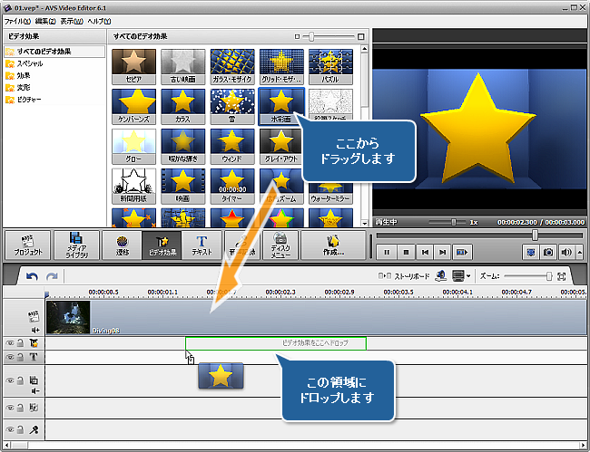Pause the preview playback
Viewport: 590px width, 452px height.
[387, 253]
